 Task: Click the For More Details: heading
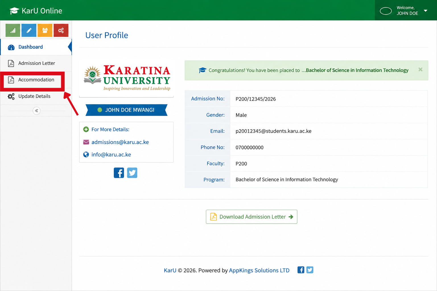[110, 130]
